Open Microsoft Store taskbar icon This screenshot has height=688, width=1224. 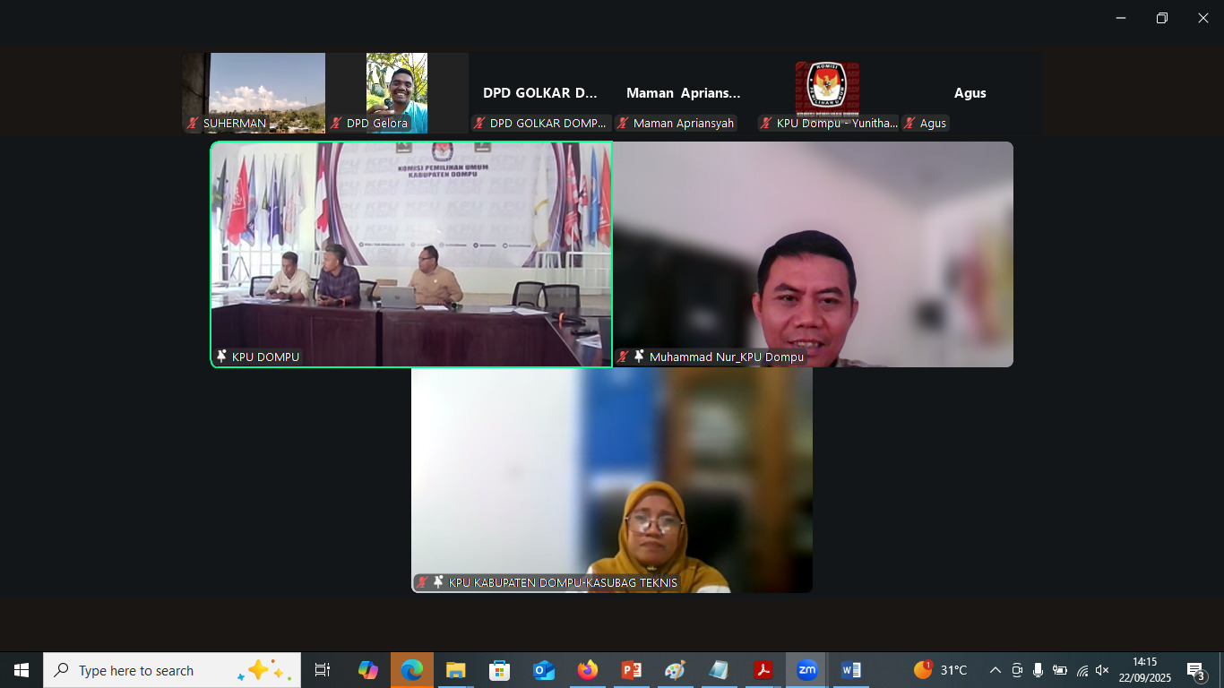[500, 670]
